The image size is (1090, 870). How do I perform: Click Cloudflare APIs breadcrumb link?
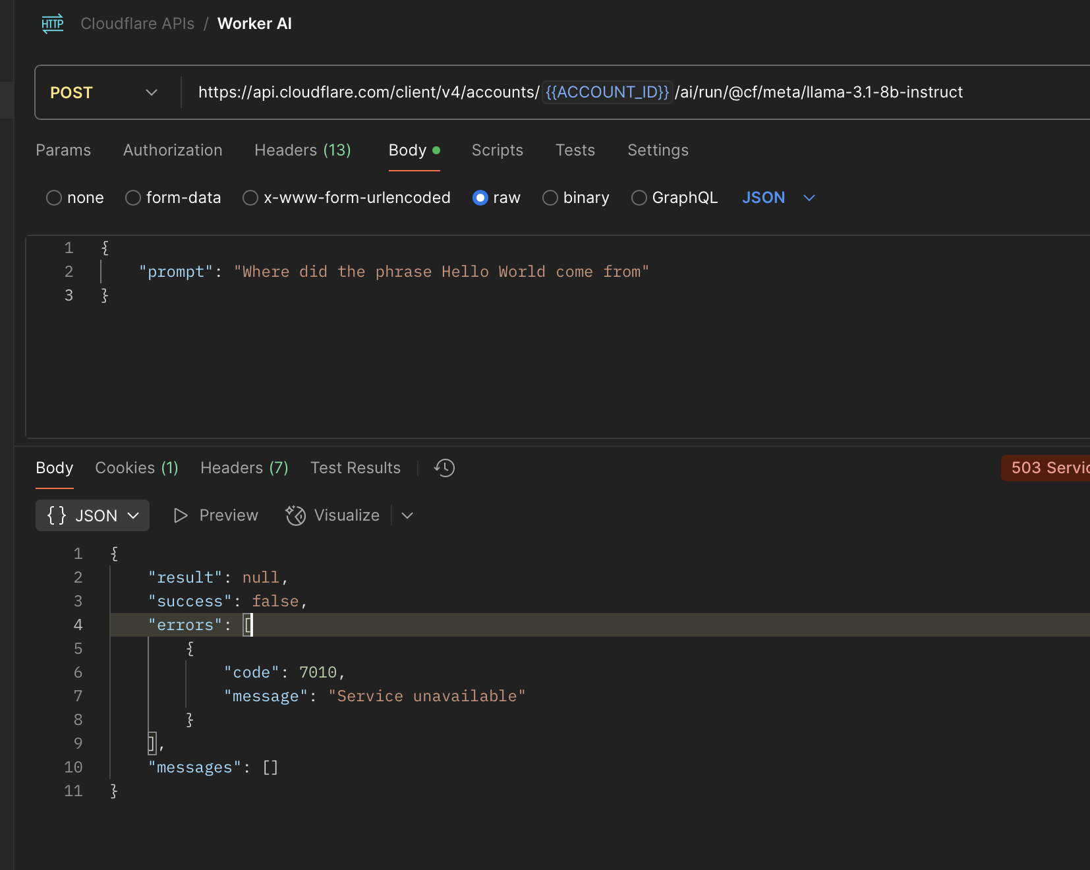point(137,24)
